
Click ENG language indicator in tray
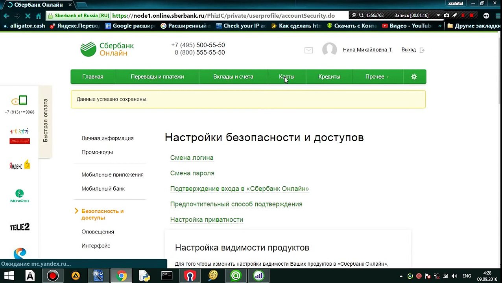click(x=466, y=276)
